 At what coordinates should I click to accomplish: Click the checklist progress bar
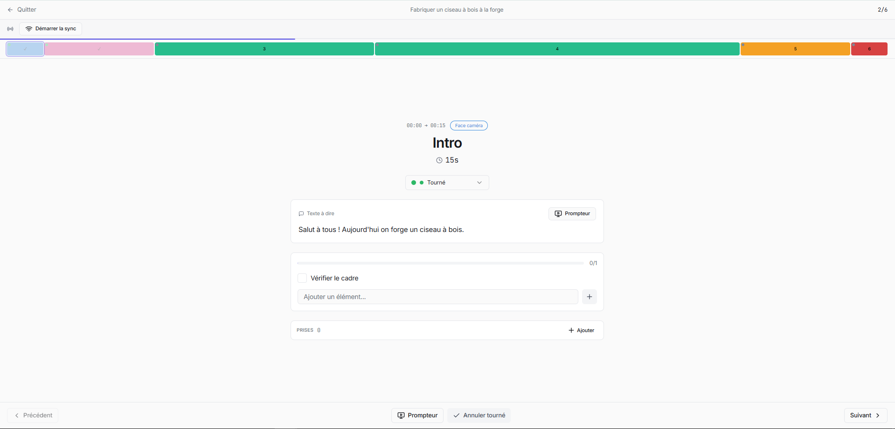440,263
